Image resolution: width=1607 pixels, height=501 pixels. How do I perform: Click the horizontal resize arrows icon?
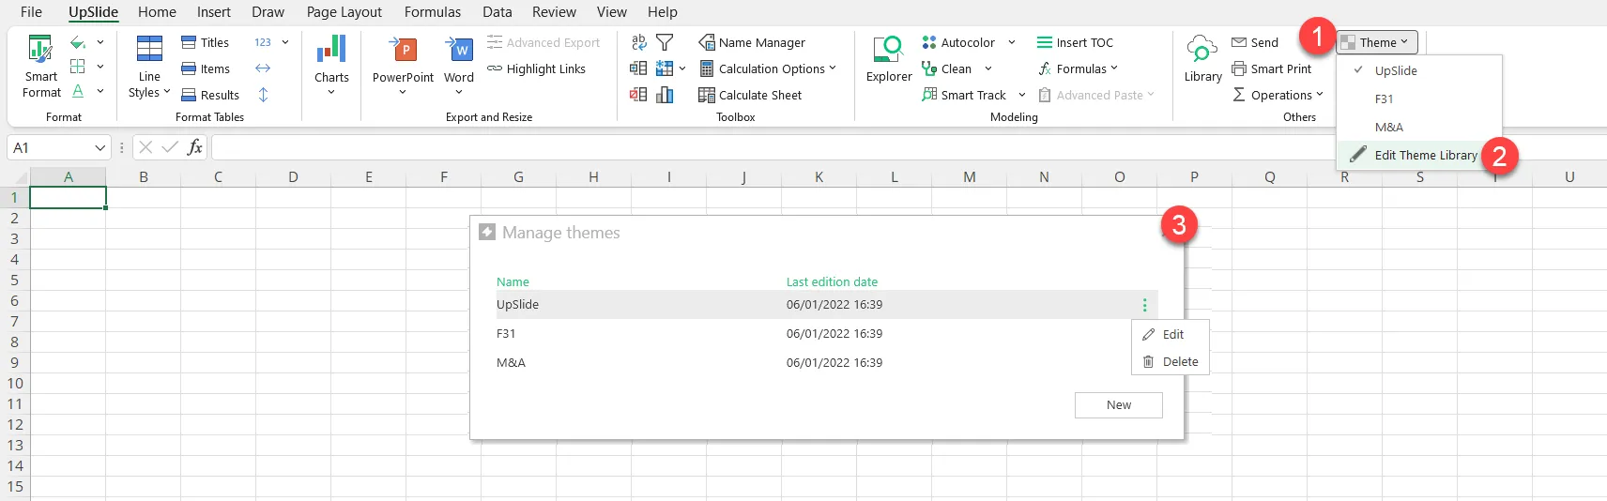[x=263, y=68]
